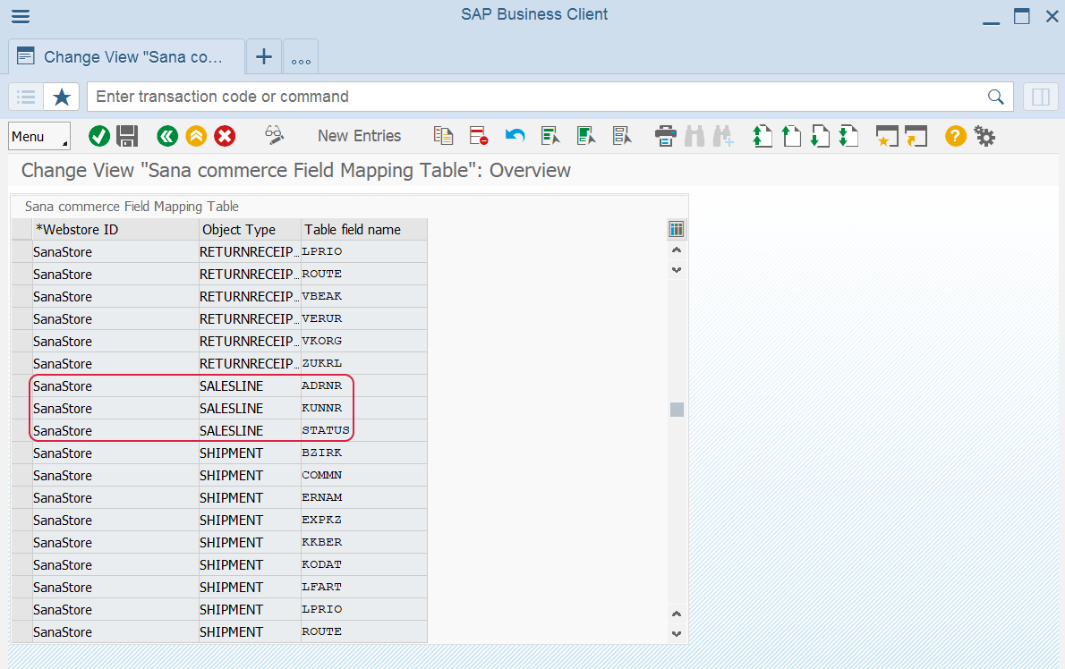This screenshot has height=669, width=1065.
Task: Click the Generate Shortcut icon
Action: [x=916, y=136]
